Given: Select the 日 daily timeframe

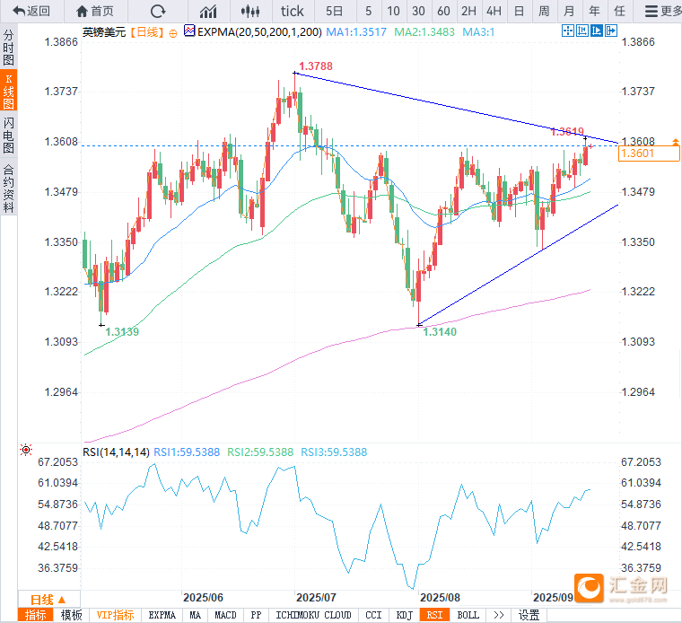Looking at the screenshot, I should (519, 12).
